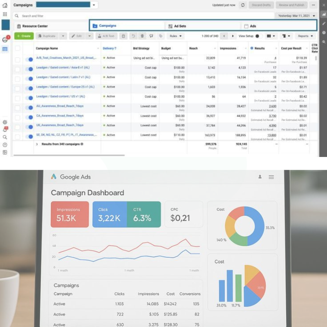Open the charts icon in right panel

(x=324, y=14)
